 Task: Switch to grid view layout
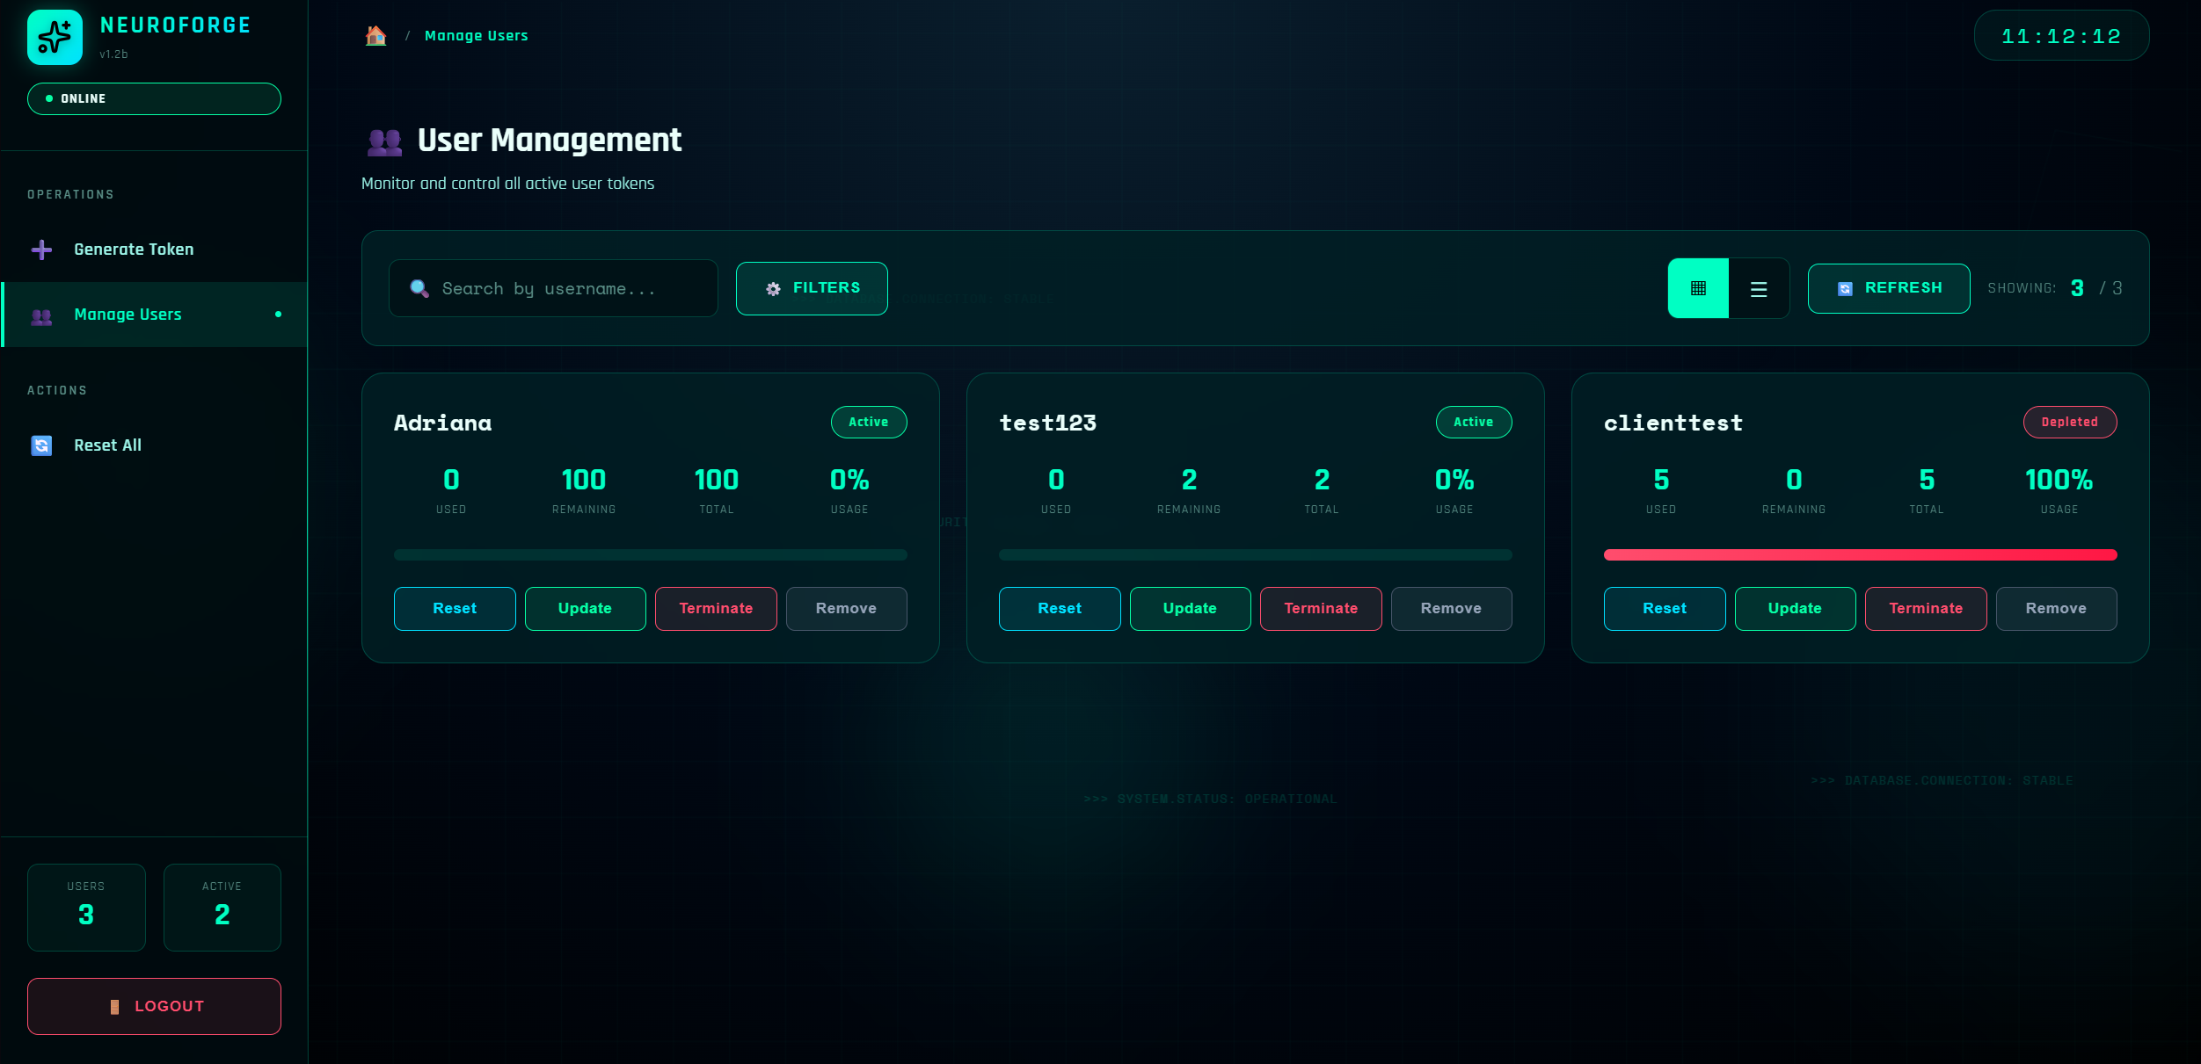pos(1698,288)
